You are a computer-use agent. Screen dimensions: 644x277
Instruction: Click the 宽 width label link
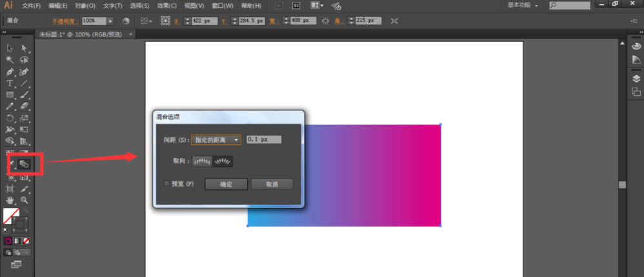coord(273,21)
